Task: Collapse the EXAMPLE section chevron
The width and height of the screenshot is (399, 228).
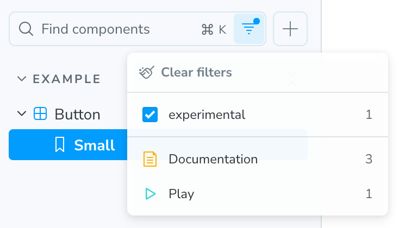Action: point(22,79)
